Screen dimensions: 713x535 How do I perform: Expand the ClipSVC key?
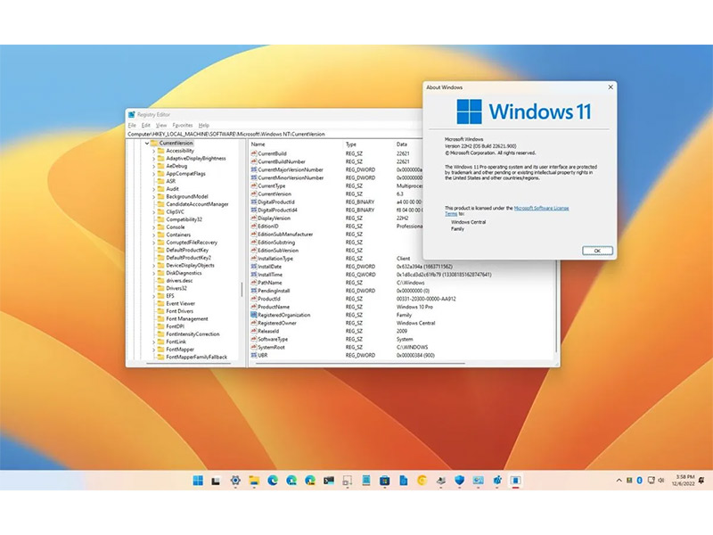(153, 212)
